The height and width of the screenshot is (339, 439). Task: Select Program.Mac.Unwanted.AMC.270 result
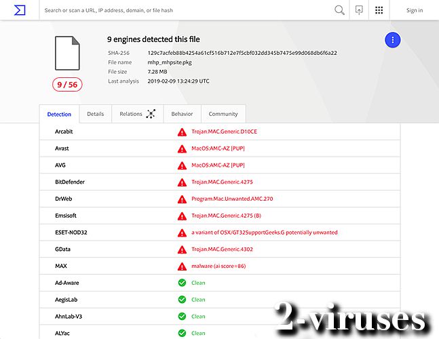(232, 199)
